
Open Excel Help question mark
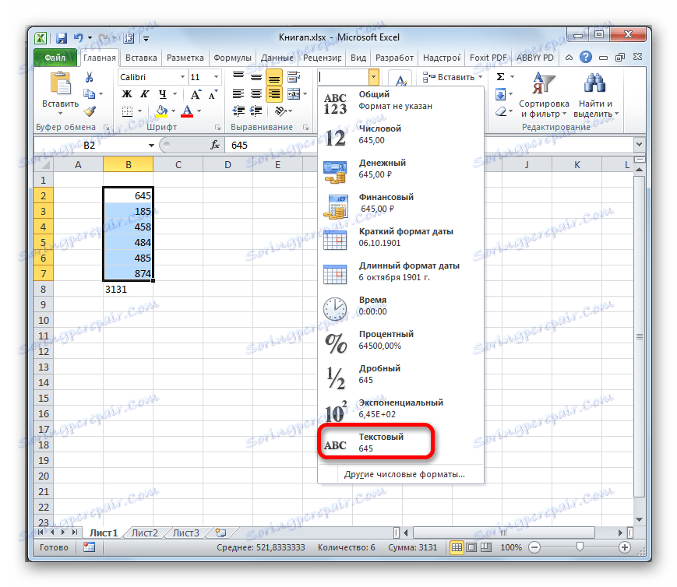click(586, 57)
